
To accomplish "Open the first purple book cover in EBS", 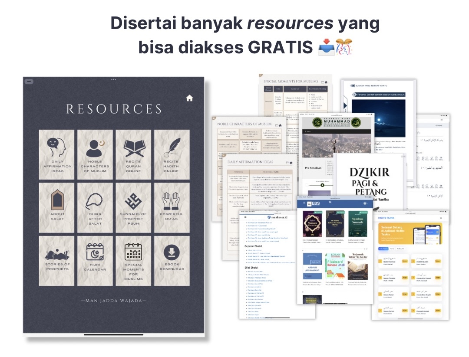I will point(312,224).
